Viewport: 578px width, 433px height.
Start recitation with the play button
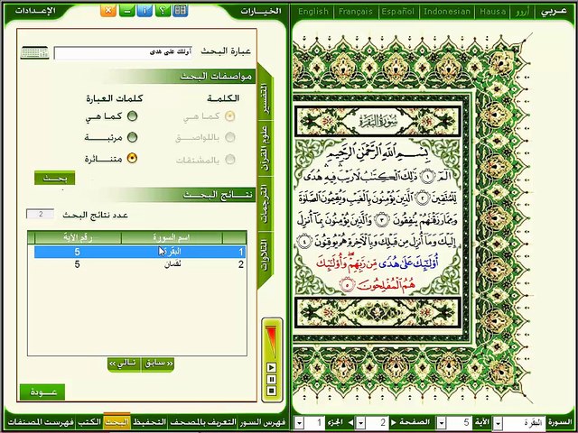271,367
